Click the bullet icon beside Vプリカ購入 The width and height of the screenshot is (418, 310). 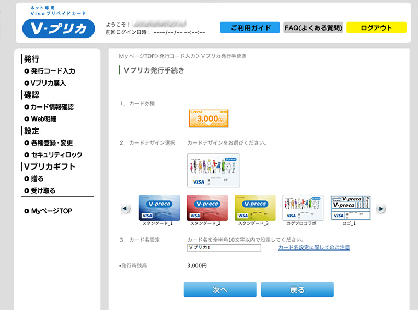click(27, 83)
